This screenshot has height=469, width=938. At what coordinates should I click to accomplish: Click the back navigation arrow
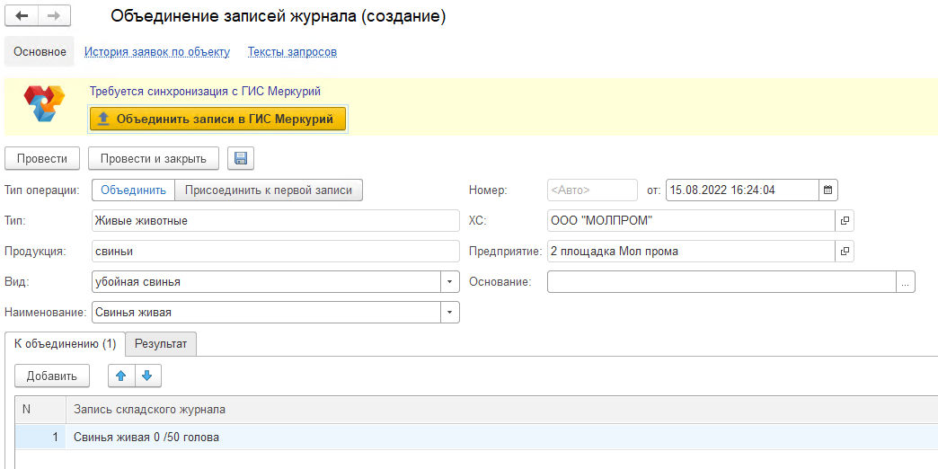[x=22, y=16]
